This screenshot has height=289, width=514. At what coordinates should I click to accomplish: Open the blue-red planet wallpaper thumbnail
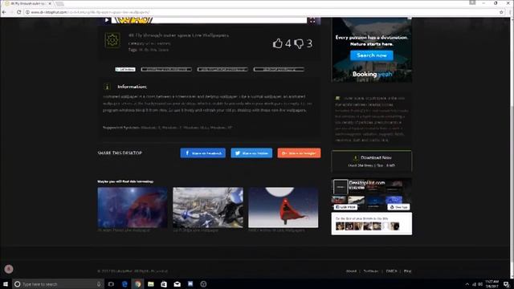133,207
